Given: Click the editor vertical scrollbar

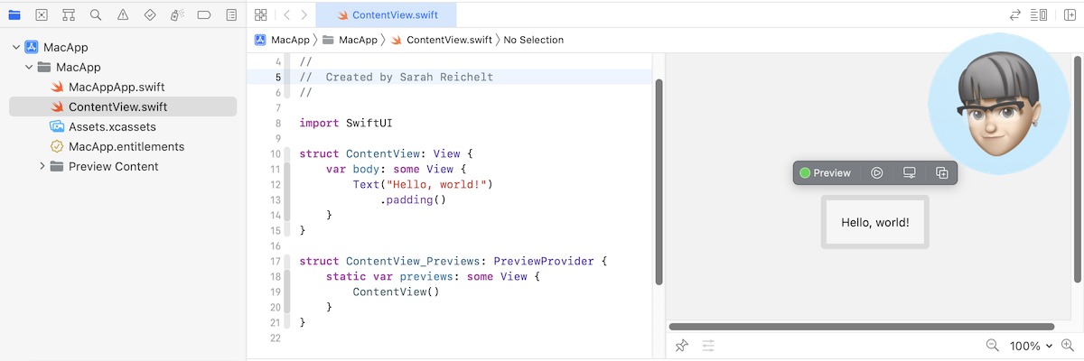Looking at the screenshot, I should 659,180.
